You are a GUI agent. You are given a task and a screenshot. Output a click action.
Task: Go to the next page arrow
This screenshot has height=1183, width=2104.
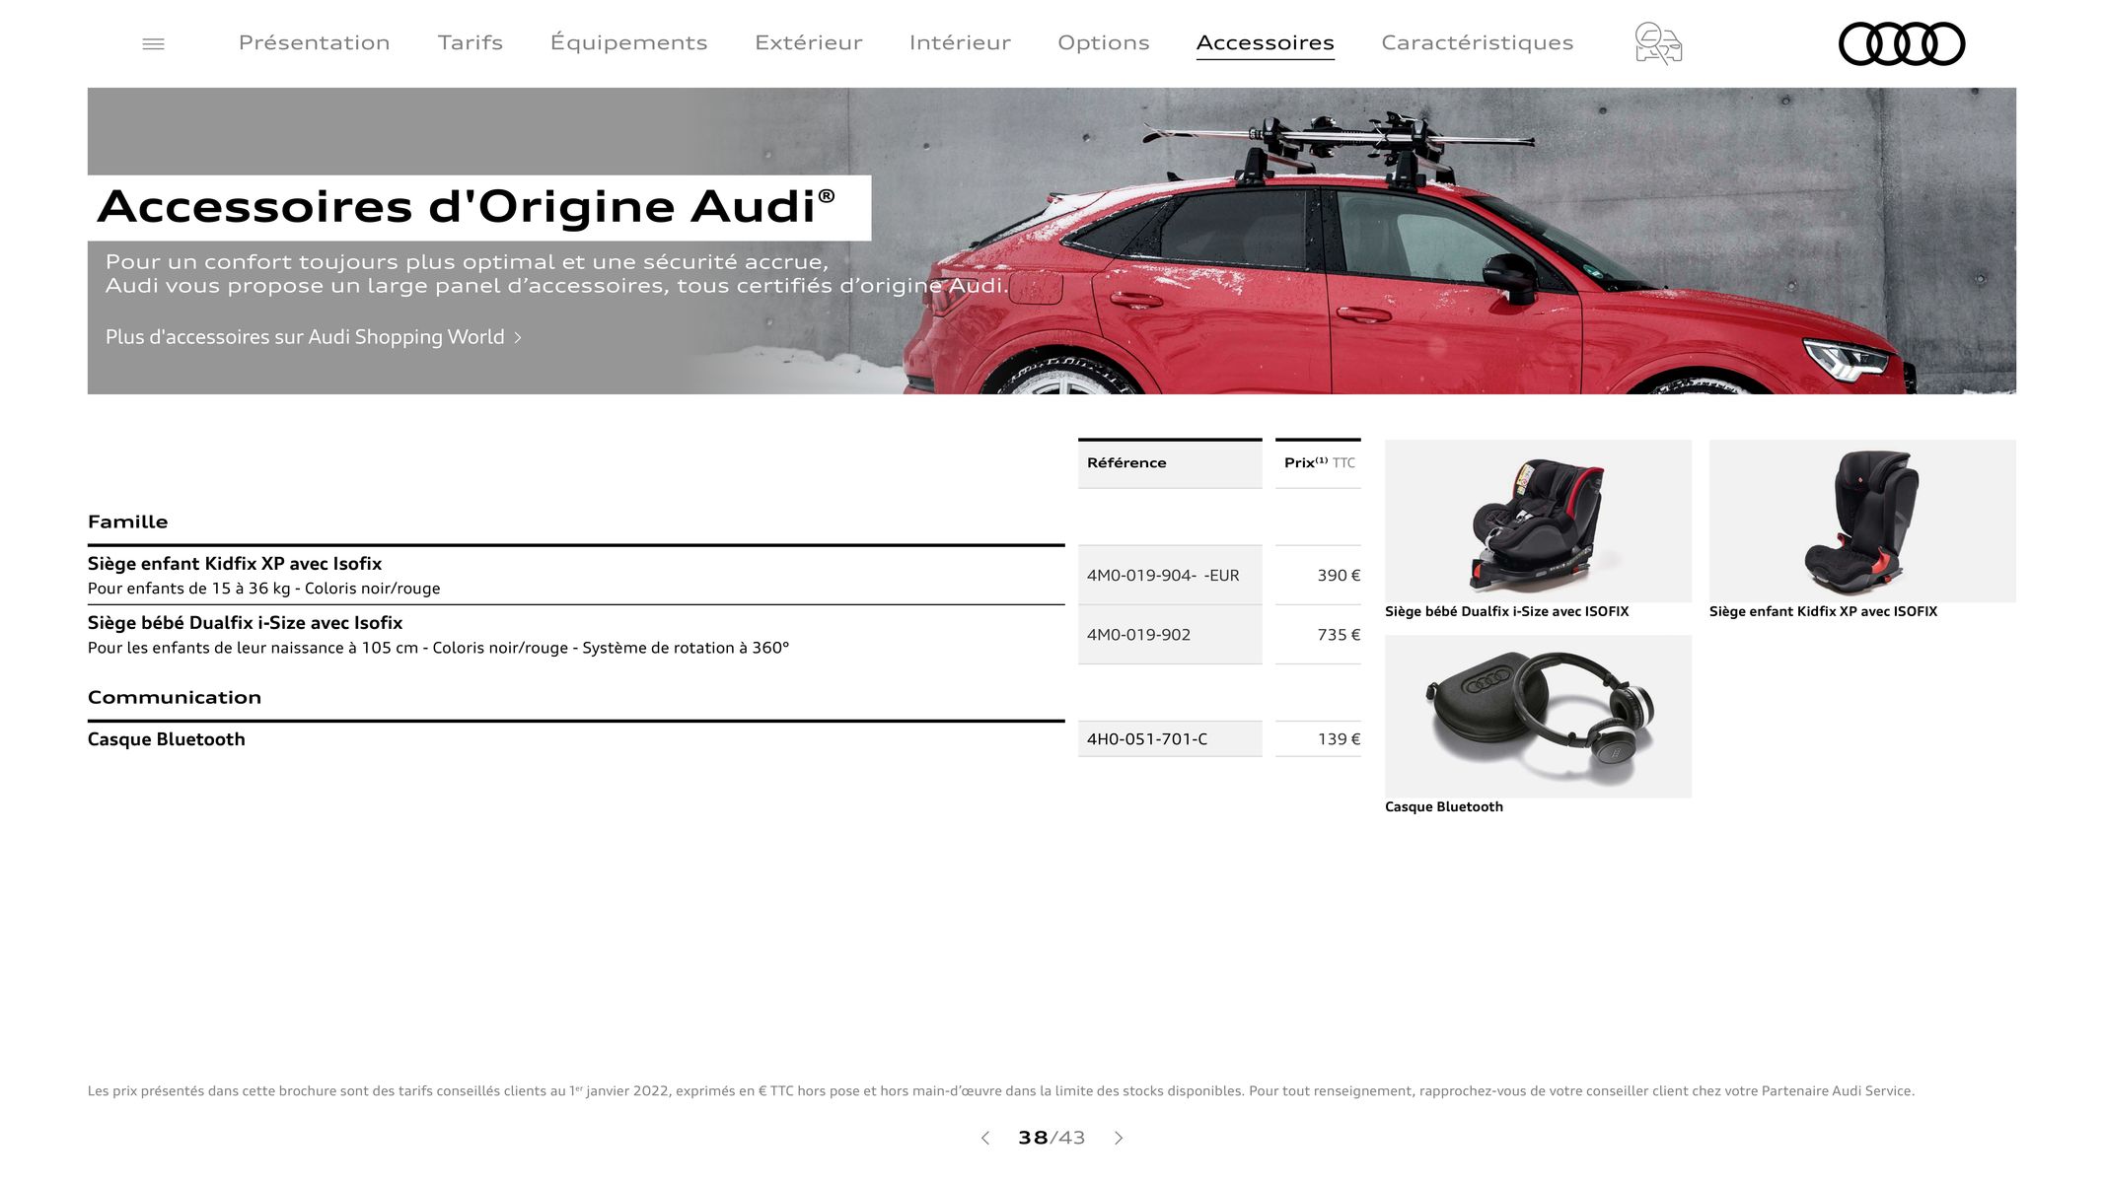(x=1119, y=1138)
